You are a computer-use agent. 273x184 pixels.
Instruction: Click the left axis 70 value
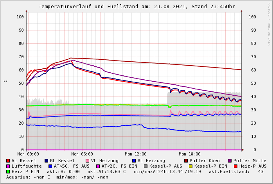point(21,57)
